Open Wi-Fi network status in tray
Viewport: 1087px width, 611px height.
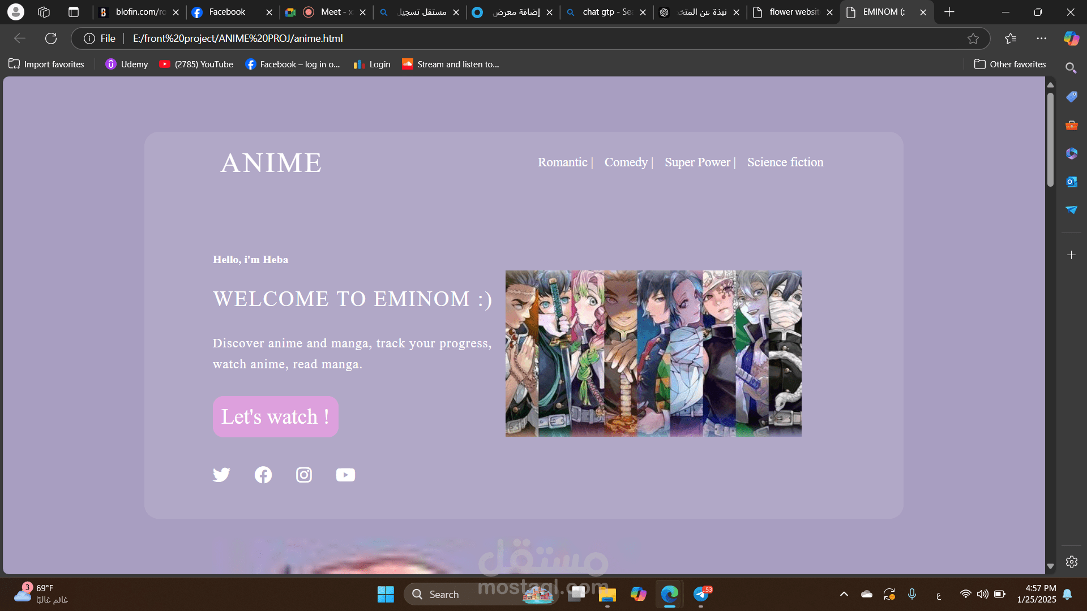(966, 595)
